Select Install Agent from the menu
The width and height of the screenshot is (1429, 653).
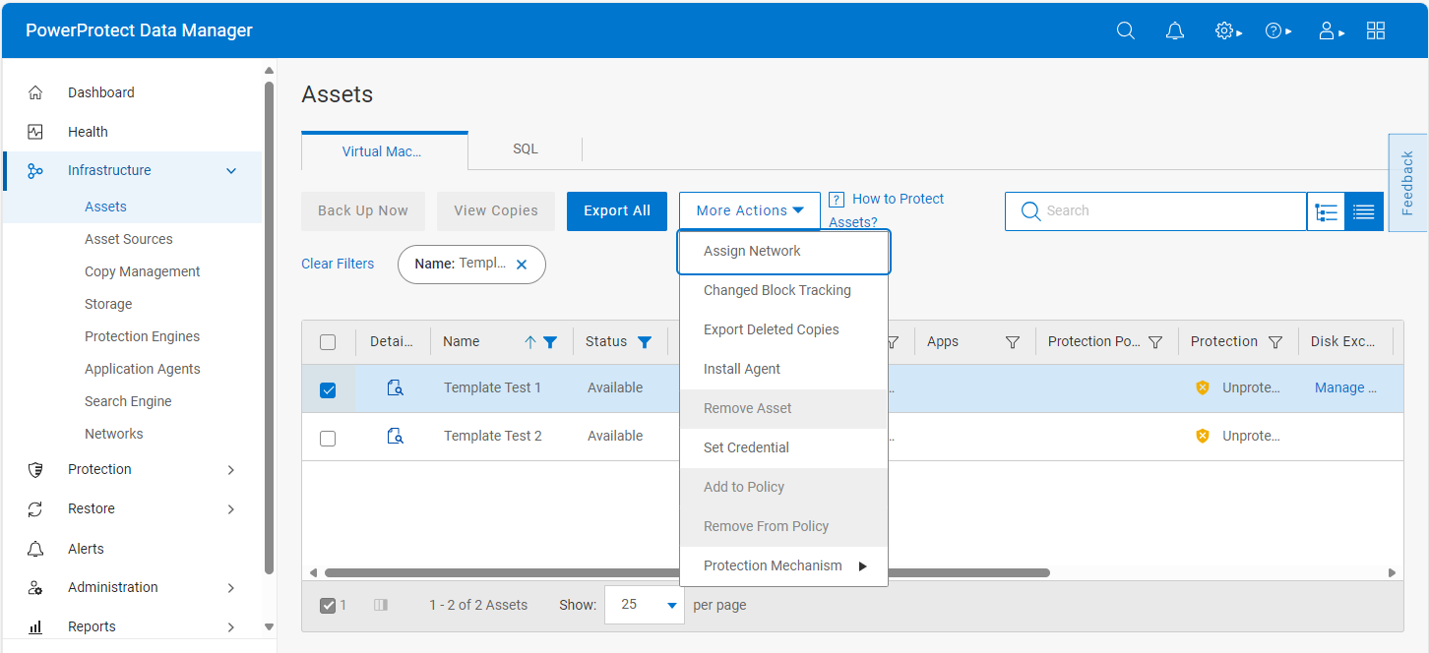coord(741,369)
